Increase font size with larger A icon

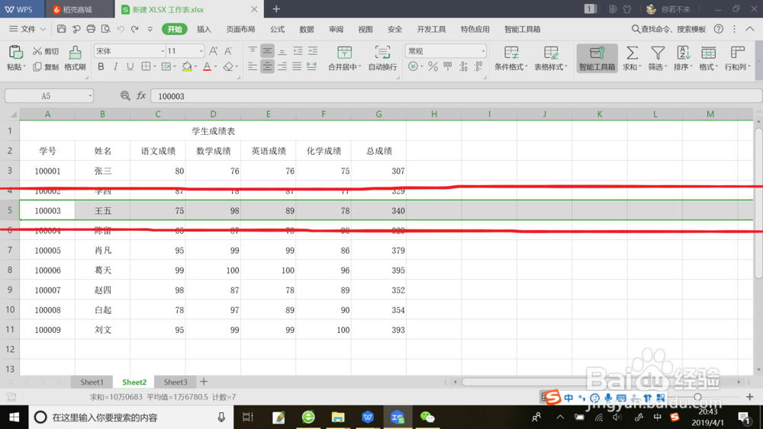pyautogui.click(x=213, y=51)
